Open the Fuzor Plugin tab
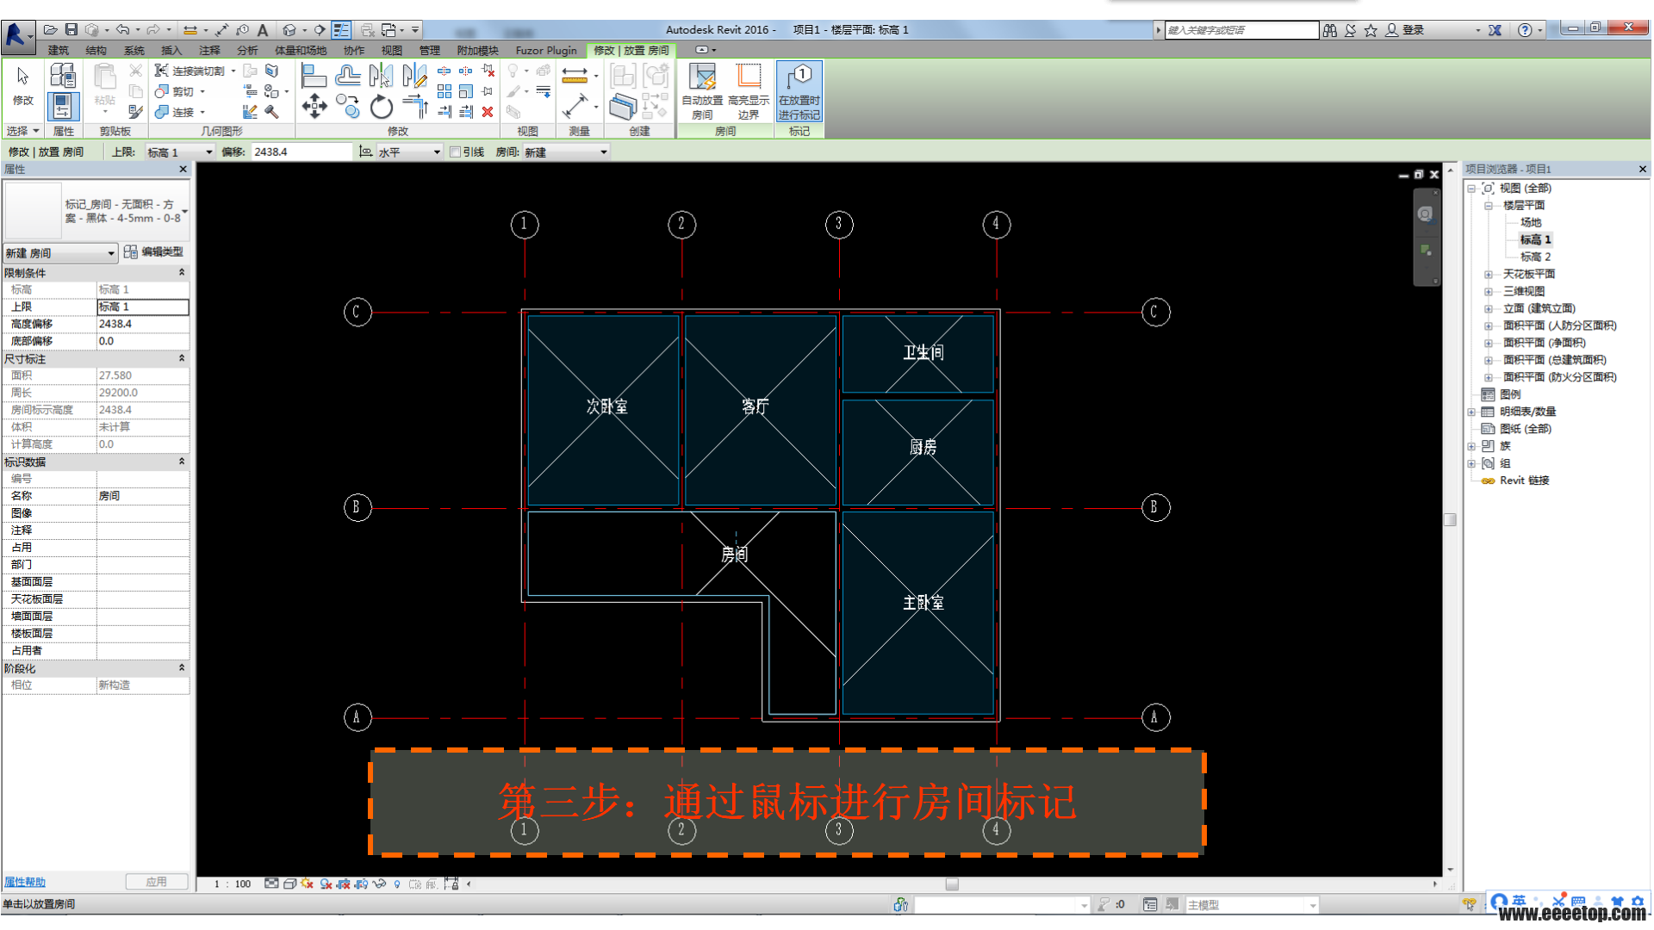 pyautogui.click(x=546, y=51)
